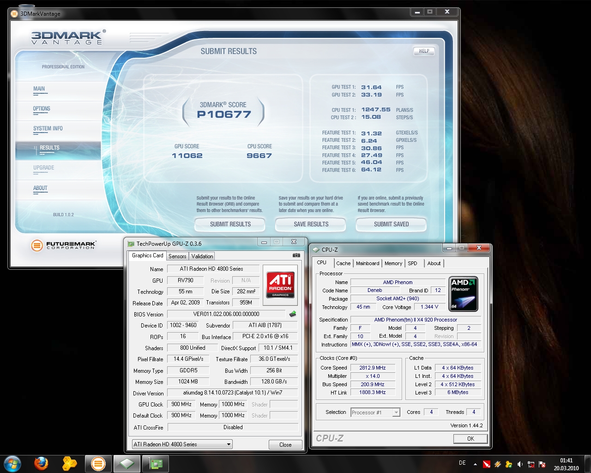Click the Futuremark Corporation logo
This screenshot has height=473, width=591.
pyautogui.click(x=63, y=245)
